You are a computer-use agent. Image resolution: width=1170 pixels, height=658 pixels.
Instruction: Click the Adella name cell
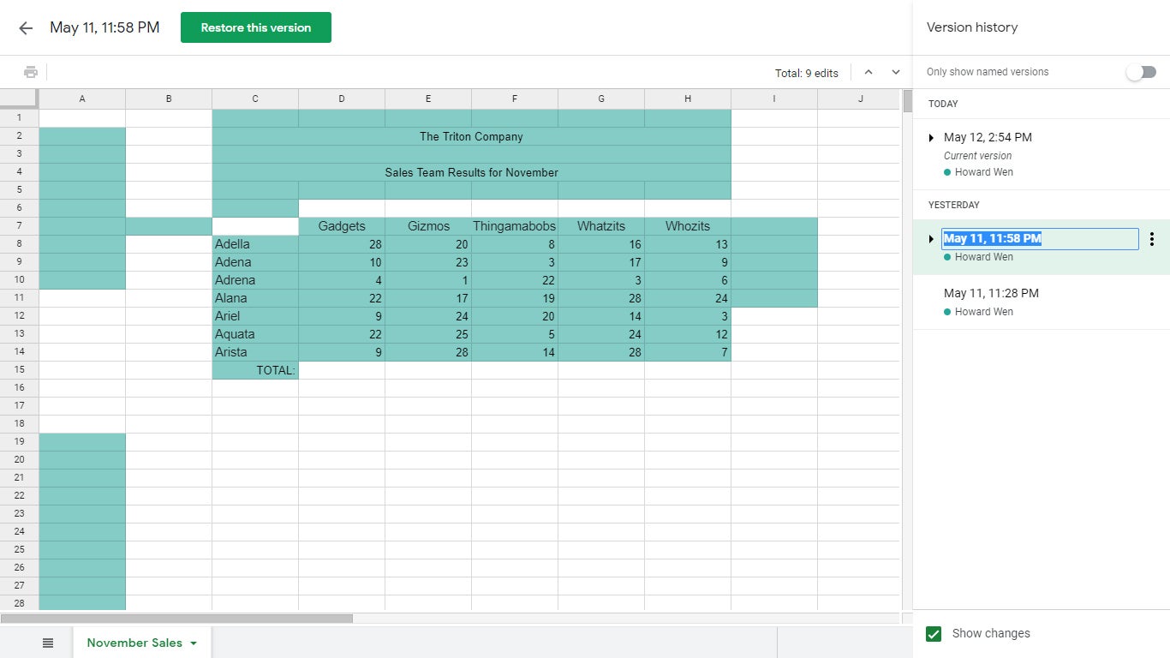coord(255,244)
